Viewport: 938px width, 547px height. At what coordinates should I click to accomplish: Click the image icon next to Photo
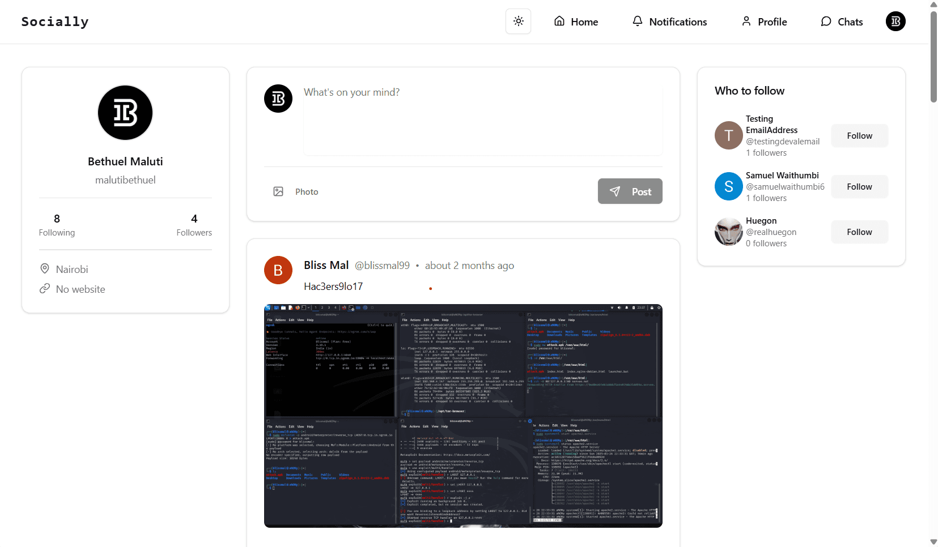click(278, 191)
